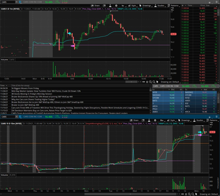The width and height of the screenshot is (220, 196).
Task: Click the flask icon in upper chart toolbar
Action: pyautogui.click(x=110, y=6)
